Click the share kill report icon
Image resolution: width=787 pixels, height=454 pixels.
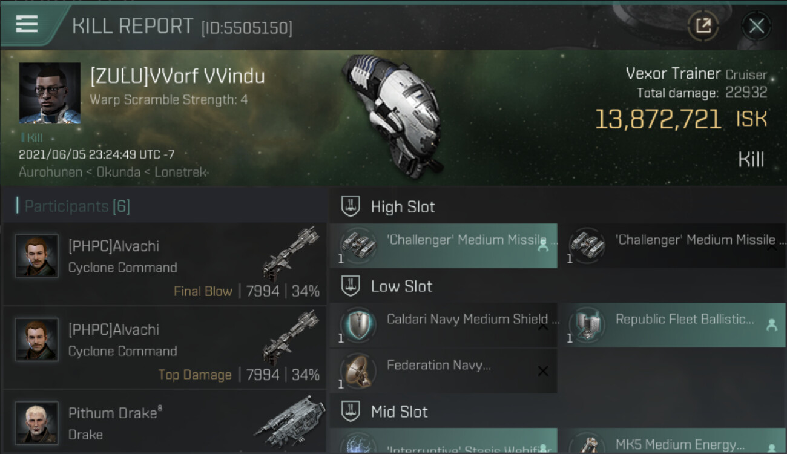pos(703,25)
